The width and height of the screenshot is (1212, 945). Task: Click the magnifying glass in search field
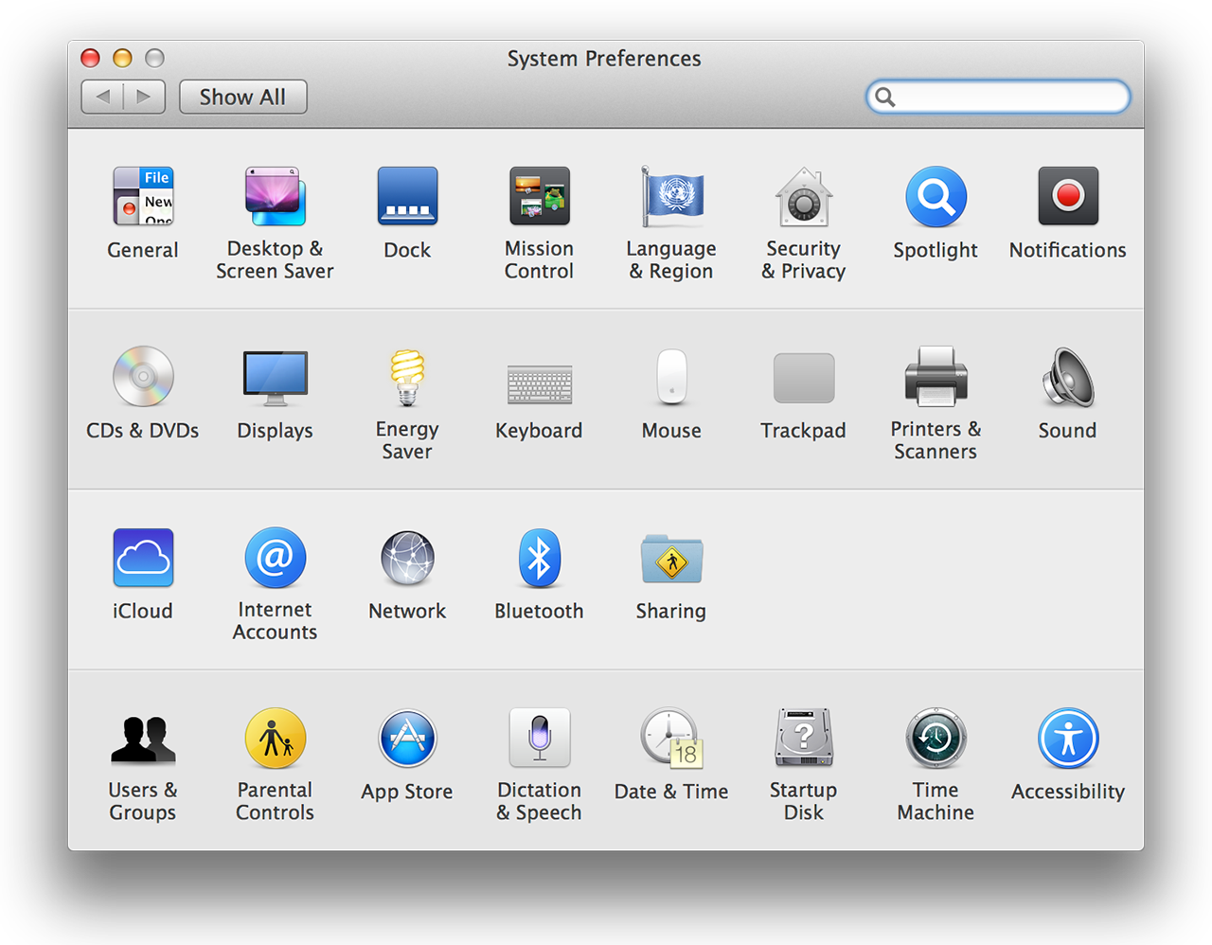(884, 97)
